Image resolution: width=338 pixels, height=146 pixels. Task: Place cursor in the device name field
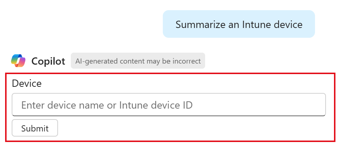click(x=169, y=105)
